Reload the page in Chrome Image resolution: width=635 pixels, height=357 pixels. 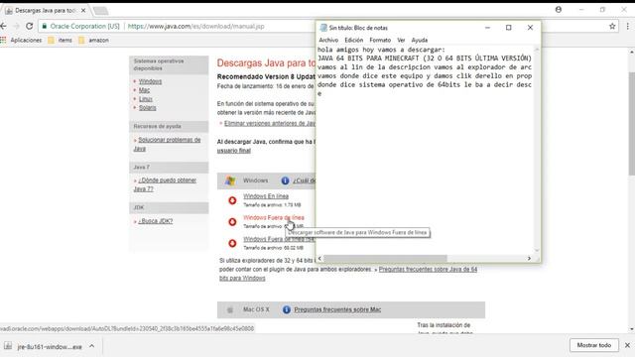pos(29,27)
